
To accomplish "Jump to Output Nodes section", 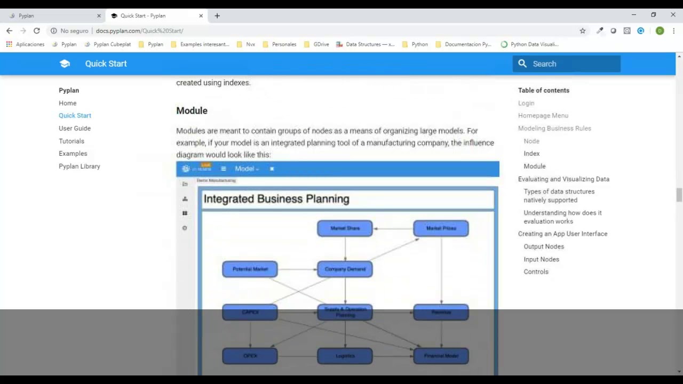I will (x=544, y=246).
